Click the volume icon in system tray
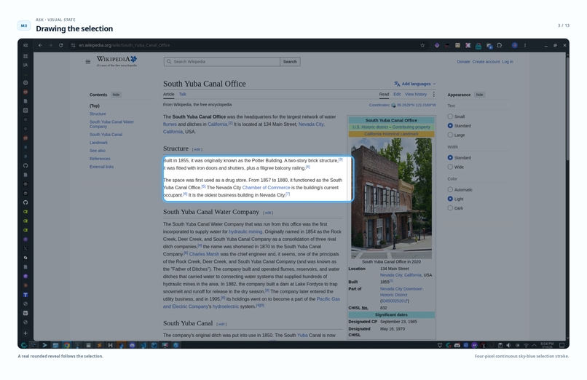The height and width of the screenshot is (380, 587). 508,345
